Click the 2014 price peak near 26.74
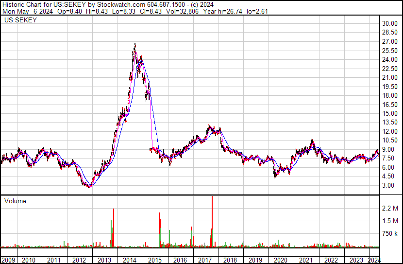Image resolution: width=403 pixels, height=264 pixels. [x=134, y=44]
